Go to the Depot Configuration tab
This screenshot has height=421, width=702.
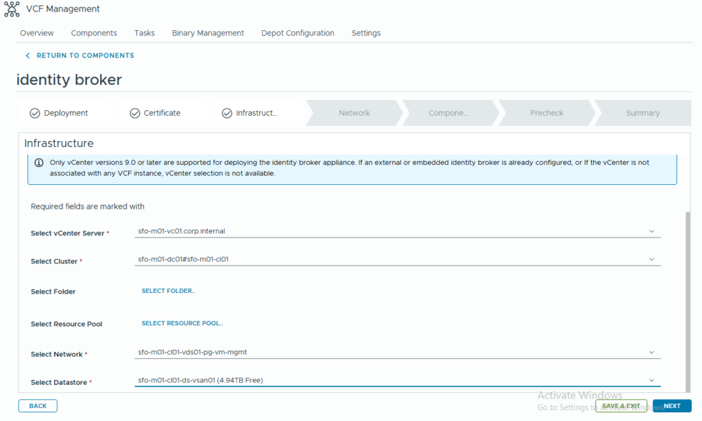pyautogui.click(x=298, y=33)
